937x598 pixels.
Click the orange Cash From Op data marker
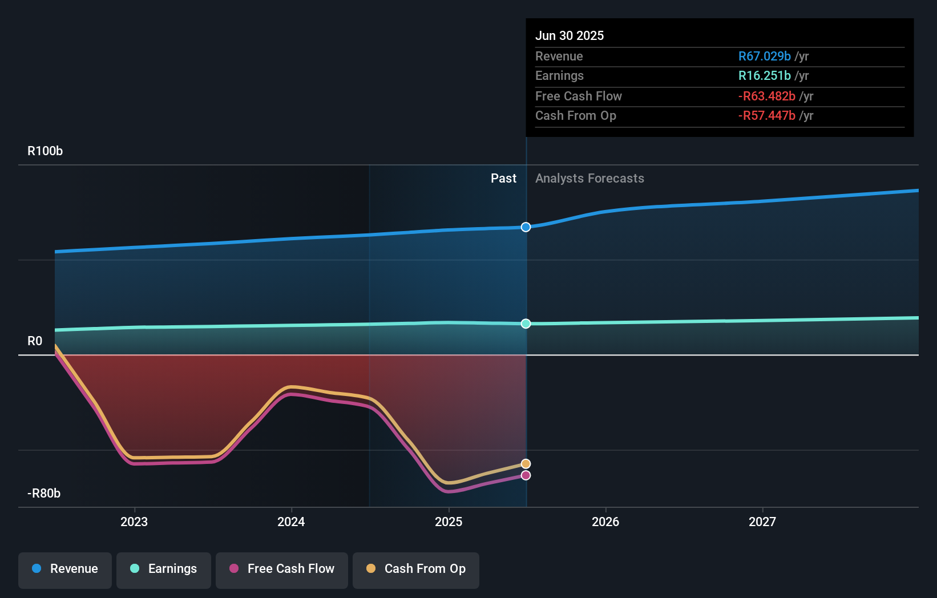[526, 464]
